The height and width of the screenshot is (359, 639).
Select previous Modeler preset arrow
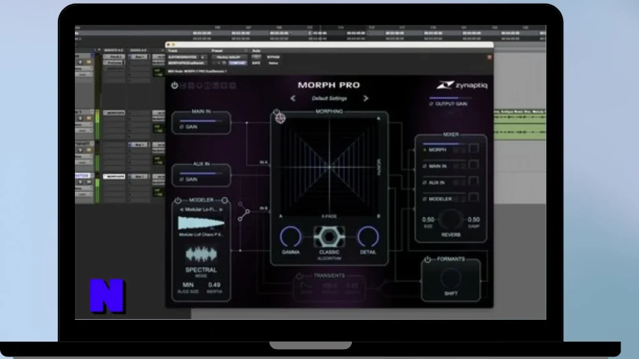point(182,209)
